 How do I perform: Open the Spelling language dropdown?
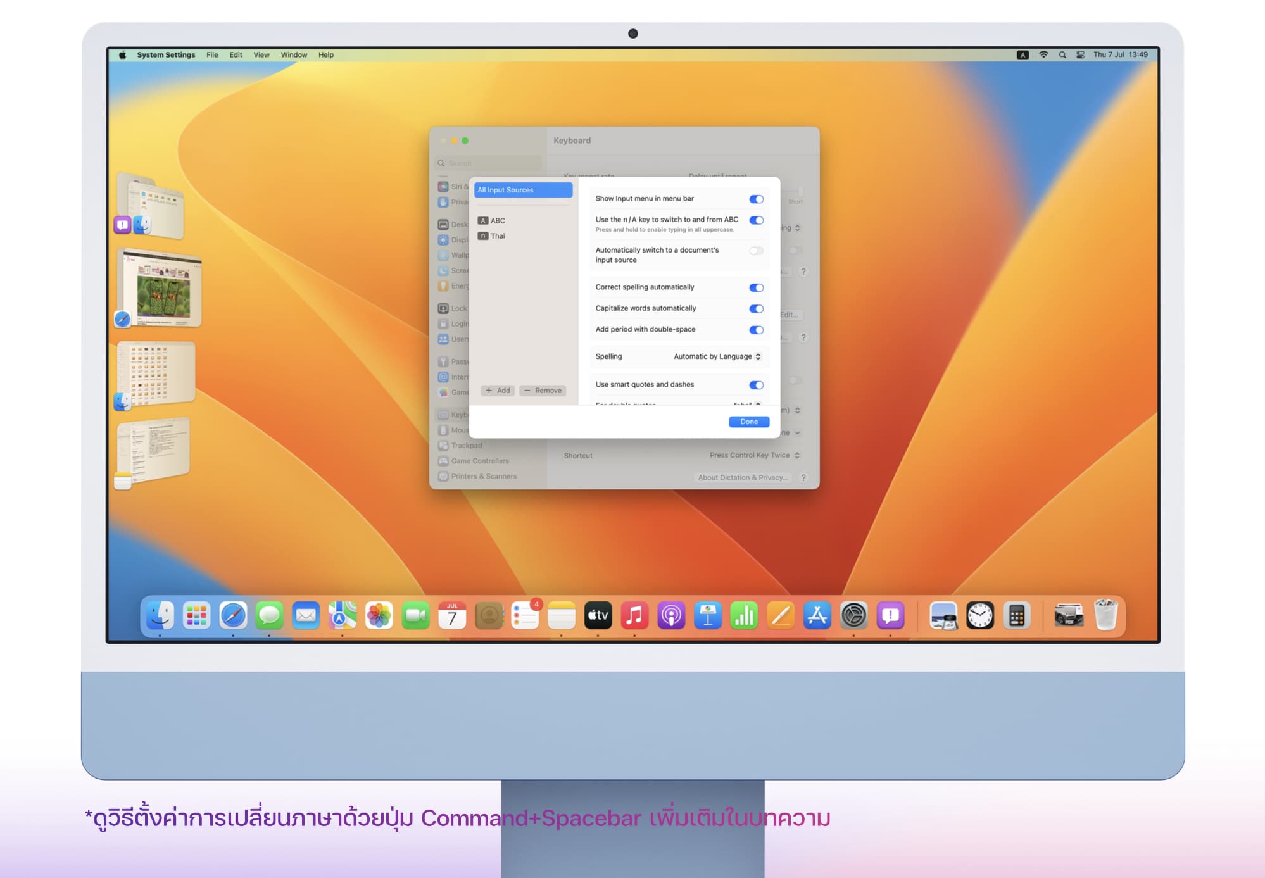point(717,356)
